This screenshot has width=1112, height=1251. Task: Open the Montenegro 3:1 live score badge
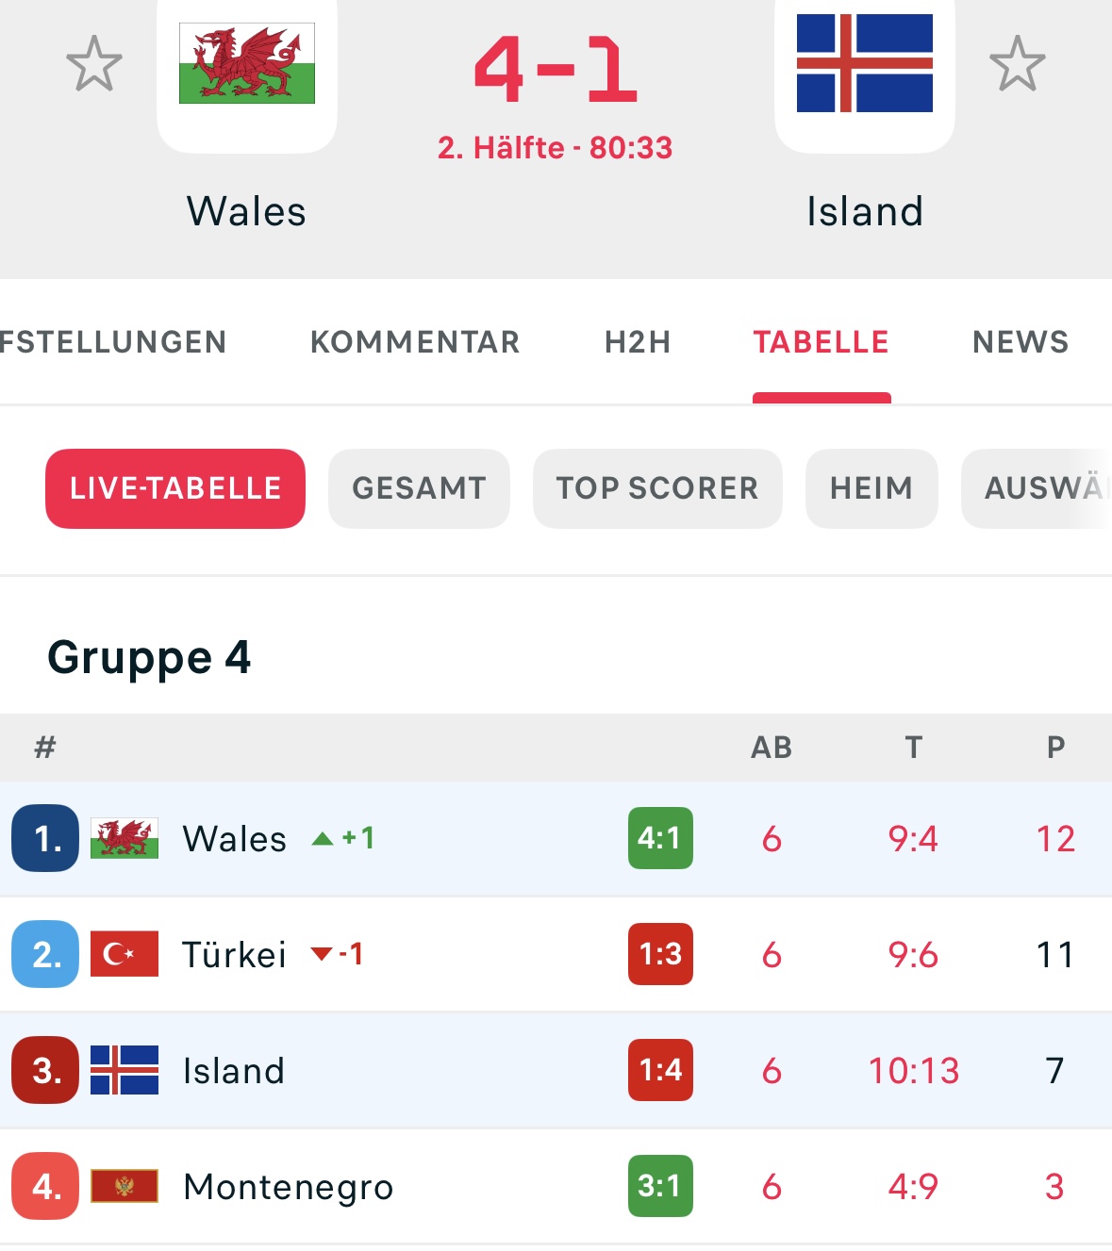660,1186
